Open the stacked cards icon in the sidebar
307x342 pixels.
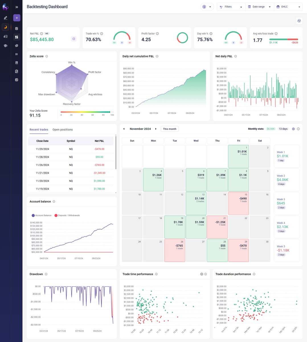17,46
